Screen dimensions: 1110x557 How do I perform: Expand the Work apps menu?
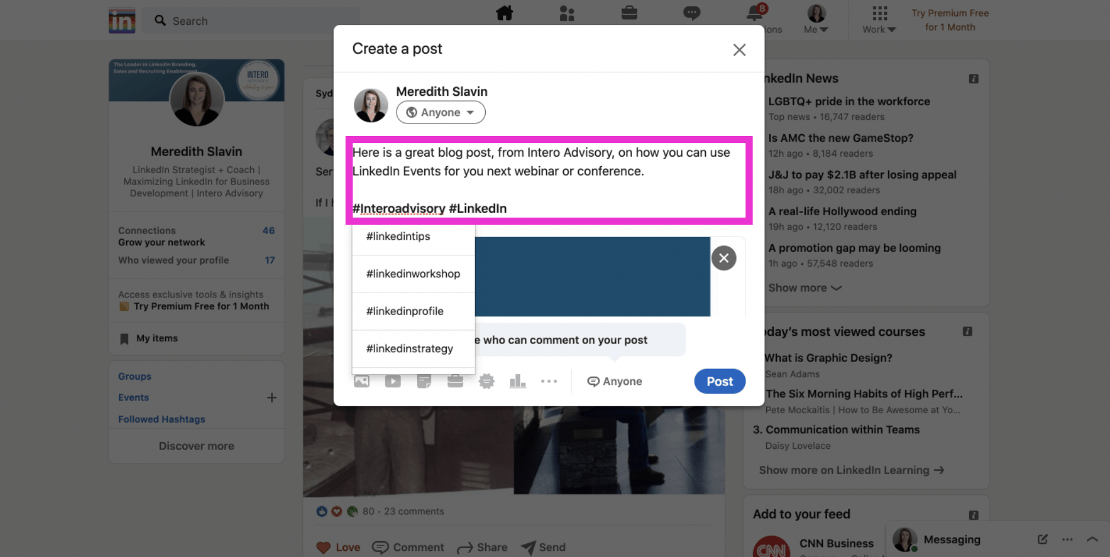click(879, 20)
